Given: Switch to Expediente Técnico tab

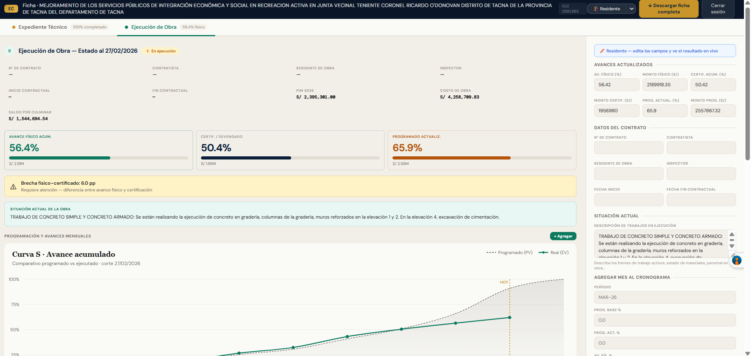Looking at the screenshot, I should 43,27.
